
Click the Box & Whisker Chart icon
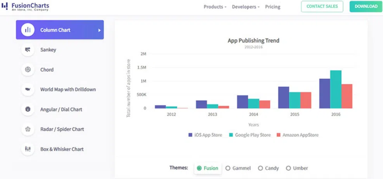[28, 149]
